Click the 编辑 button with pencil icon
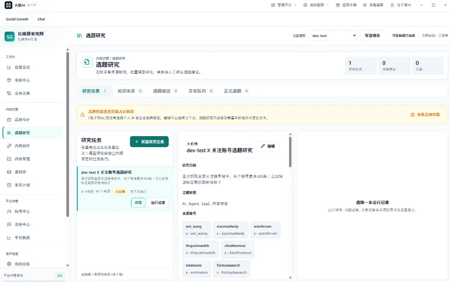This screenshot has width=450, height=282. pyautogui.click(x=268, y=146)
